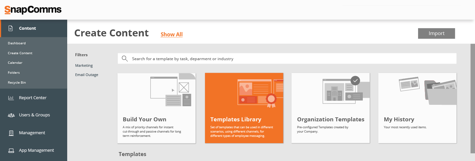Click the Management building icon
475x161 pixels.
point(11,133)
